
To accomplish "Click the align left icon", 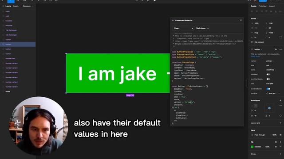I will point(252,11).
